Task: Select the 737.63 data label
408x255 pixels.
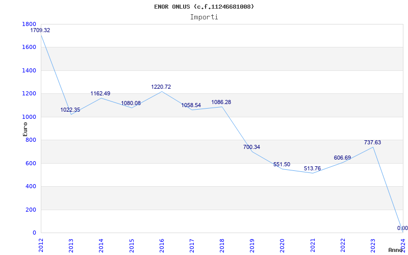Action: [373, 142]
